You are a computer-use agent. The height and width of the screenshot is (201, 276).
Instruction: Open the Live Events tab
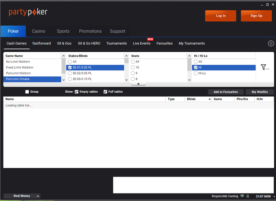(x=142, y=43)
